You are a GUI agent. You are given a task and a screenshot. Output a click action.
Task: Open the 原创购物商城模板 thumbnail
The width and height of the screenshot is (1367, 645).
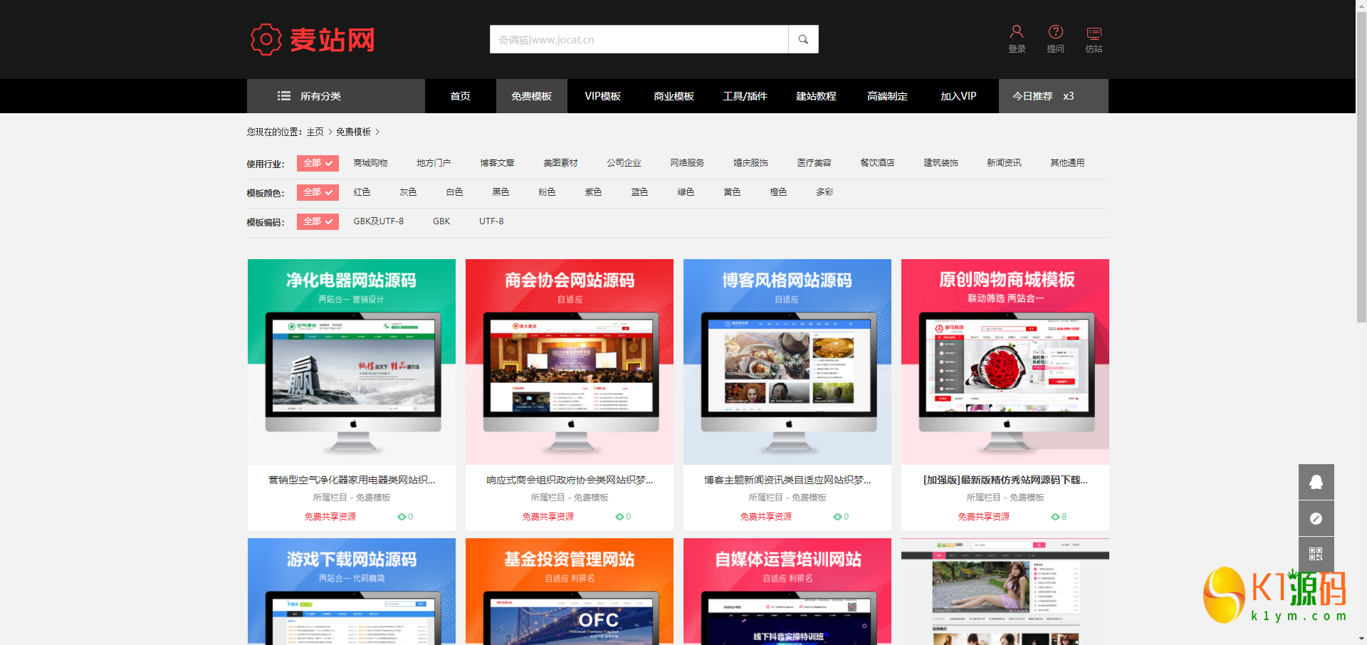pyautogui.click(x=1005, y=362)
